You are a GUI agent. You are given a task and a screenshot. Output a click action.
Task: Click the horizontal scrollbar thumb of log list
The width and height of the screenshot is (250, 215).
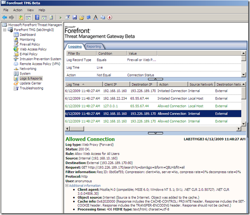77,128
